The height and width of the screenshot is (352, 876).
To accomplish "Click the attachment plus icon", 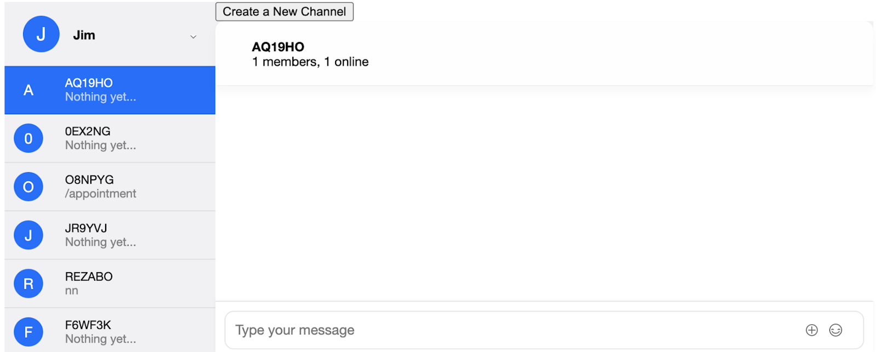I will coord(811,330).
